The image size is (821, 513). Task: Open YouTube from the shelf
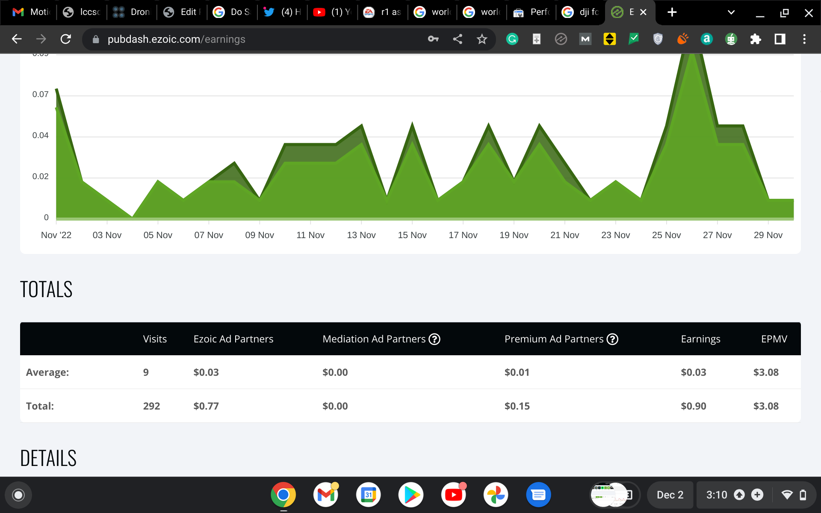(453, 495)
